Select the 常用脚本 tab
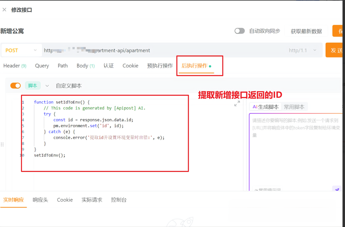 click(295, 107)
